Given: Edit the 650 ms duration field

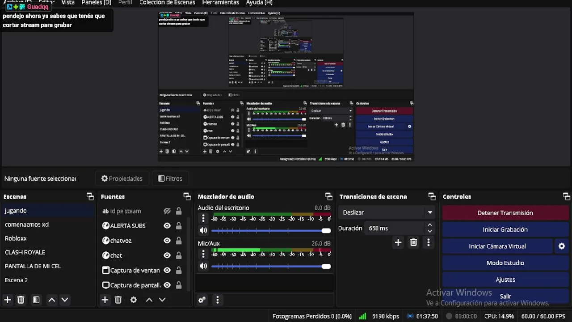Looking at the screenshot, I should (394, 228).
